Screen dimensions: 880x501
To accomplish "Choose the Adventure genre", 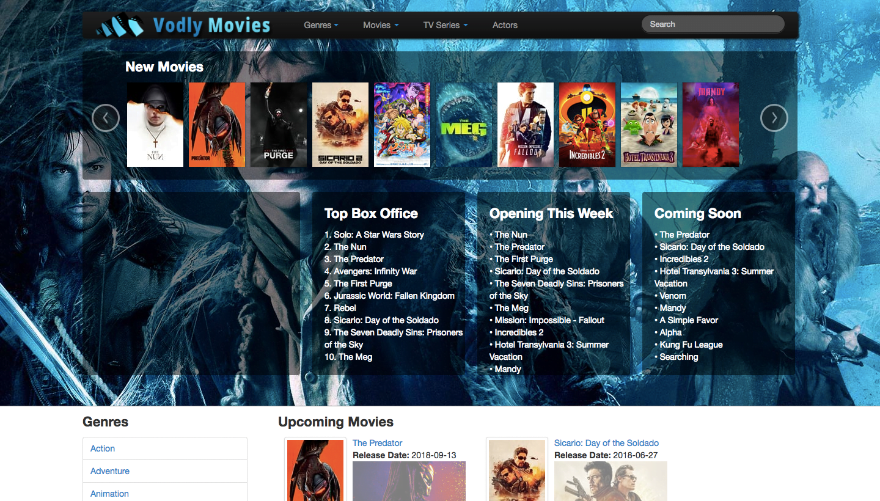I will 165,471.
